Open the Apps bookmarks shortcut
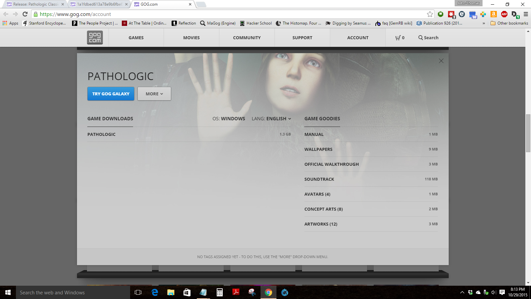 pyautogui.click(x=10, y=23)
